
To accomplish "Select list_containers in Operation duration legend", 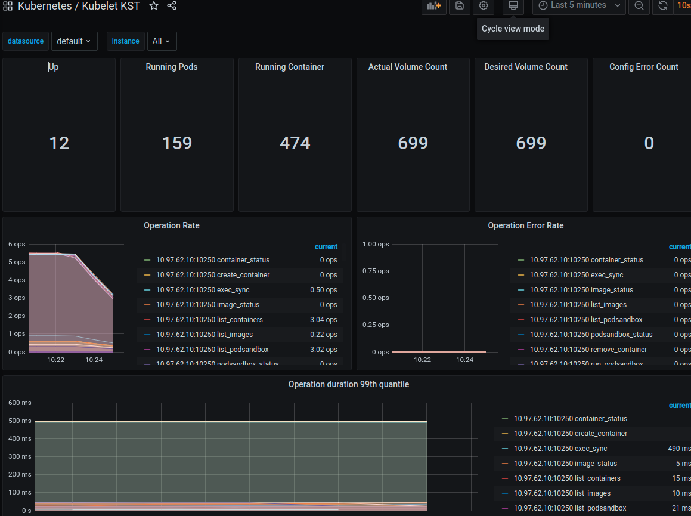I will (567, 478).
